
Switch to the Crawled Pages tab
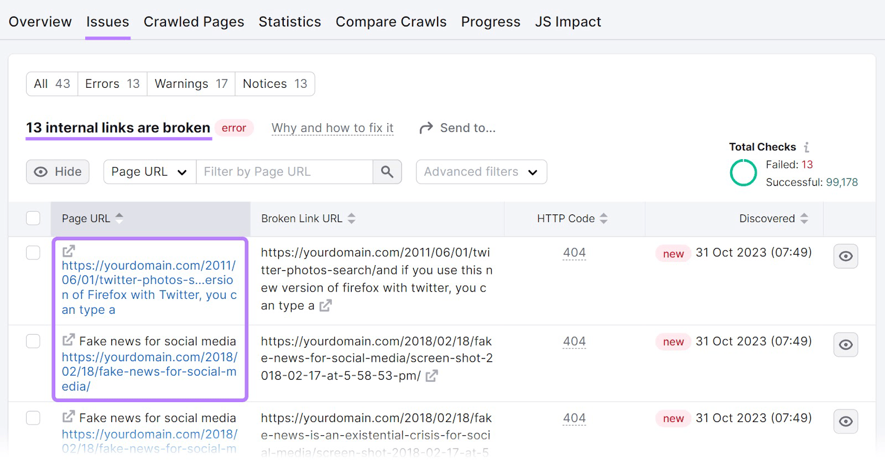tap(194, 22)
